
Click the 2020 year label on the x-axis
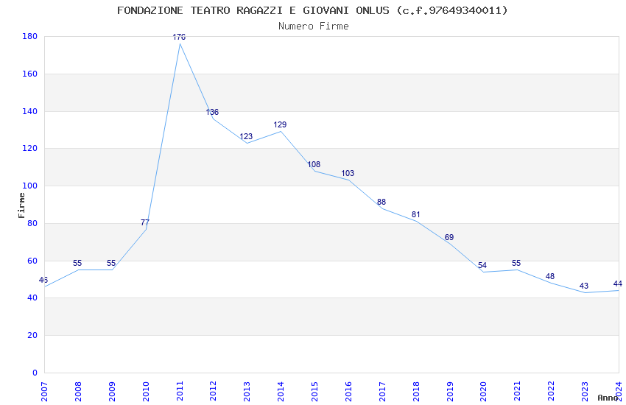(x=483, y=392)
